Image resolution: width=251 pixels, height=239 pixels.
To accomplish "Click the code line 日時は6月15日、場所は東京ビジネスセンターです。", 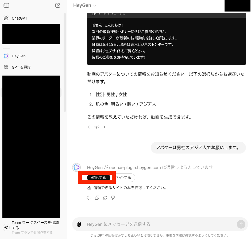I will coord(133,44).
